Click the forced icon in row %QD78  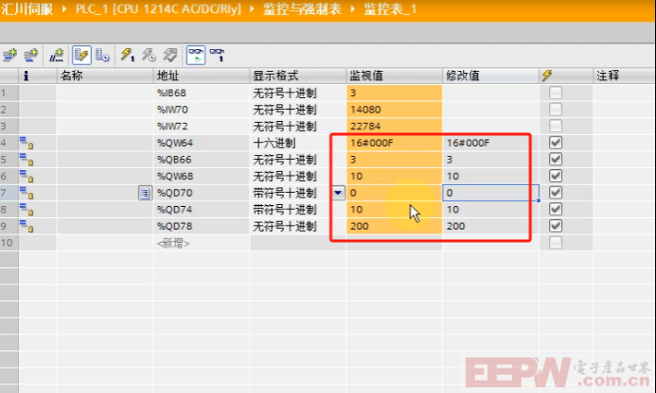pyautogui.click(x=27, y=227)
